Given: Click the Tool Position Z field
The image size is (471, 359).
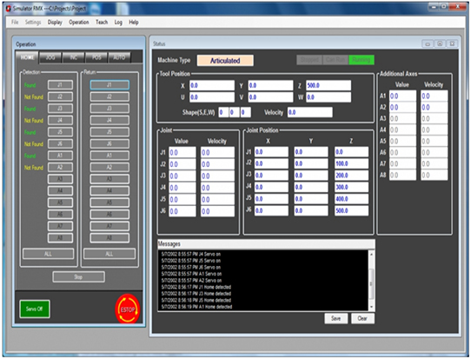Looking at the screenshot, I should point(328,85).
